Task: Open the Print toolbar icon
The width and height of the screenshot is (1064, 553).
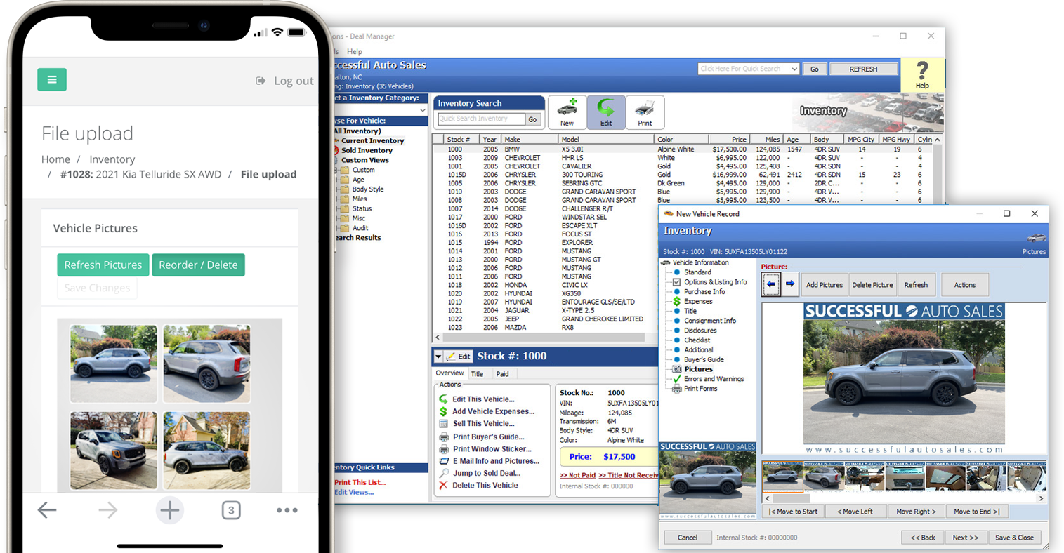Action: coord(644,110)
